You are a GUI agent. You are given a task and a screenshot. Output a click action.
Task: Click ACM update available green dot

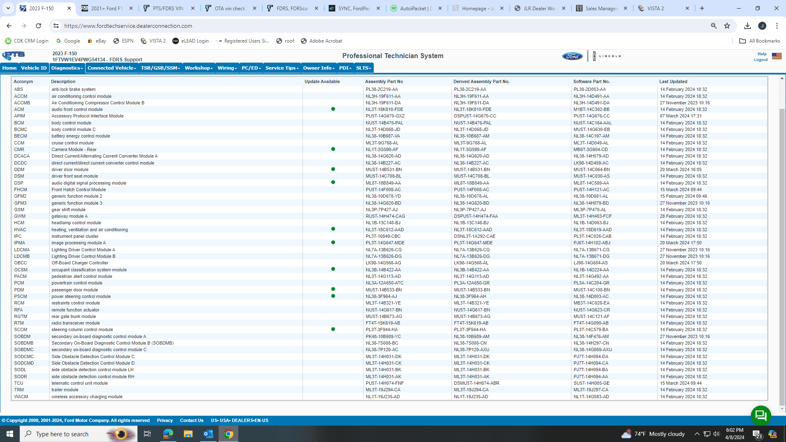333,109
